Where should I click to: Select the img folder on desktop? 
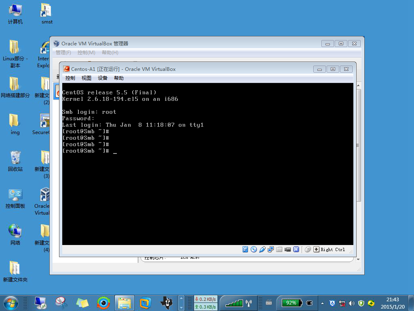pos(15,124)
